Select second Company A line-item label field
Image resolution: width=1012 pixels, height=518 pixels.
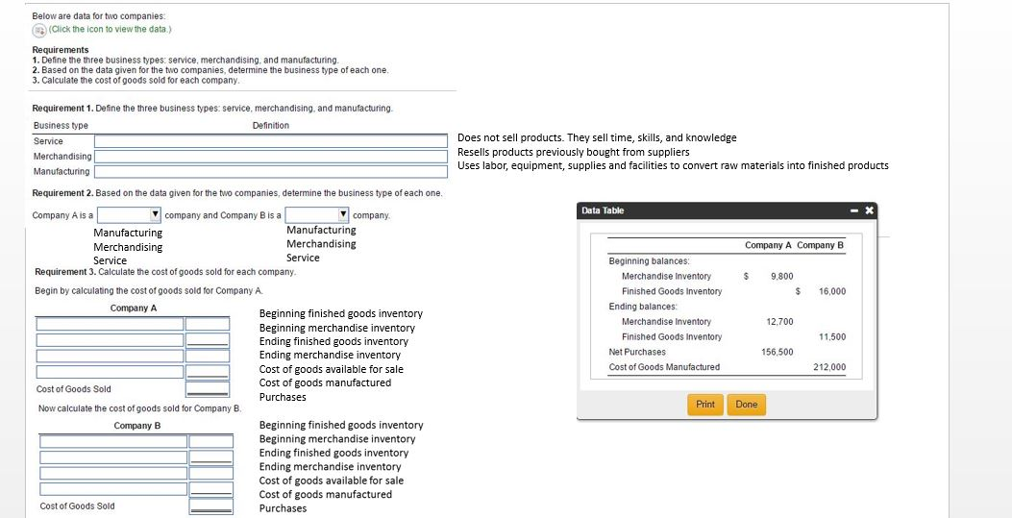(110, 340)
